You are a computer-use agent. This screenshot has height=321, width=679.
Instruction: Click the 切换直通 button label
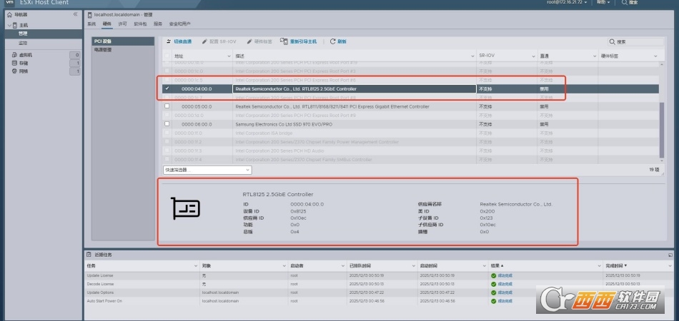(x=183, y=41)
